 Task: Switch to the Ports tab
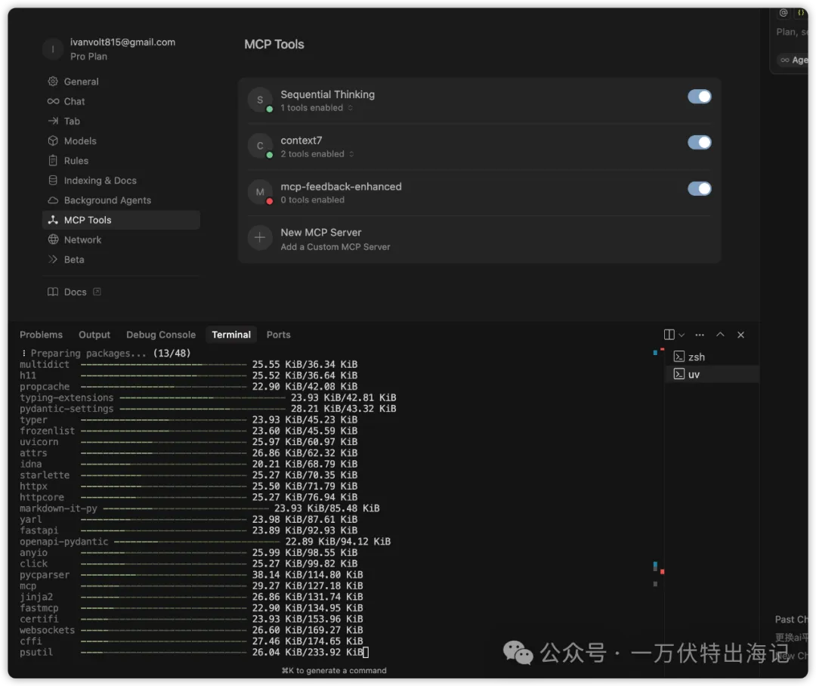(x=278, y=335)
